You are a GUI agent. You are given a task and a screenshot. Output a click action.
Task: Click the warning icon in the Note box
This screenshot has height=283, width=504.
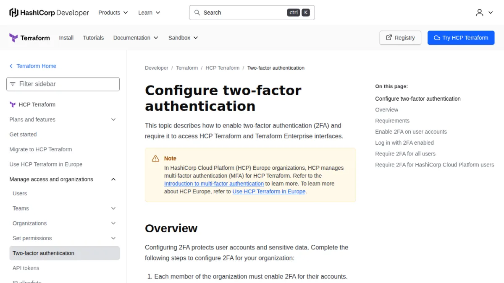pyautogui.click(x=156, y=158)
